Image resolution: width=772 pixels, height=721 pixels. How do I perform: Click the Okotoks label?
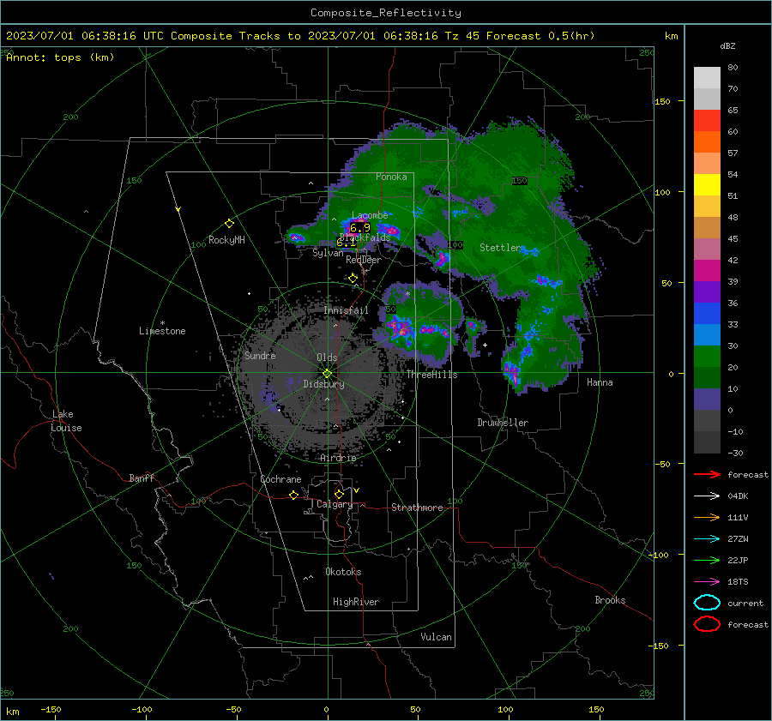[x=343, y=572]
